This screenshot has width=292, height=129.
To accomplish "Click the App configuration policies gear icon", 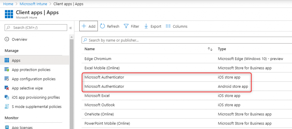I will (x=7, y=79).
